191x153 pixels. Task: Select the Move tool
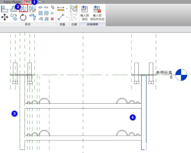pyautogui.click(x=5, y=17)
